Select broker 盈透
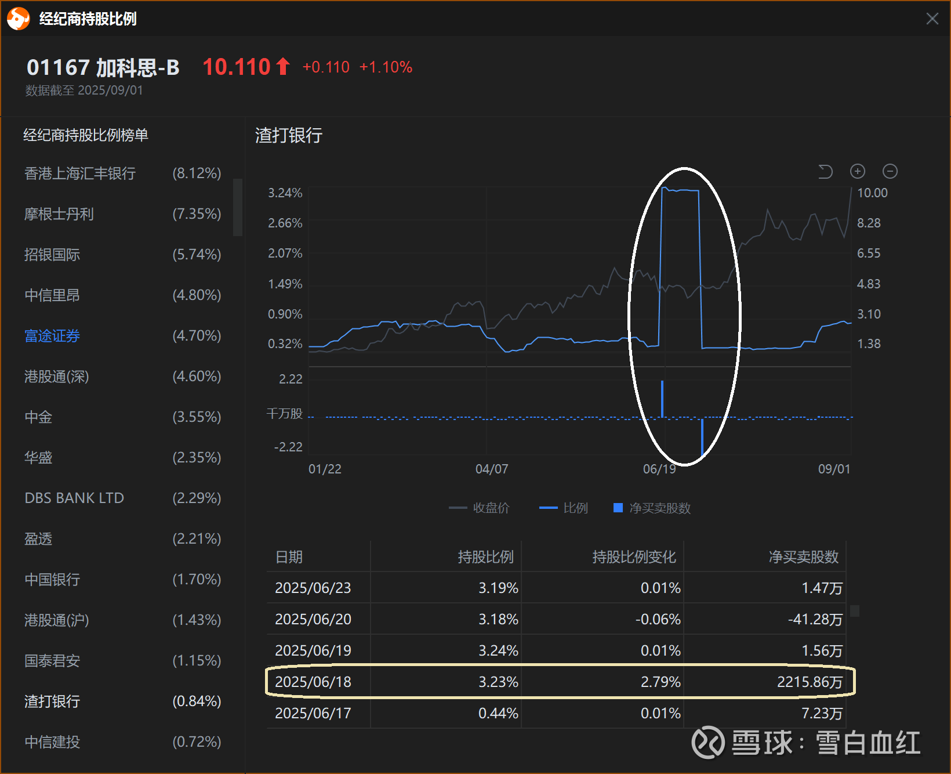 coord(122,539)
